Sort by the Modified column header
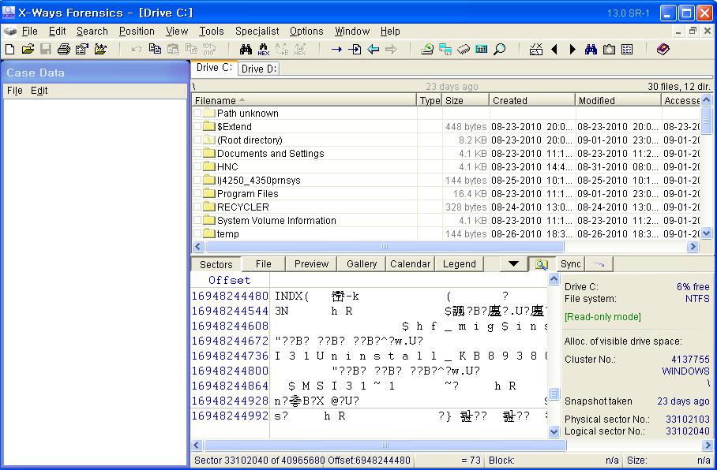The image size is (717, 470). click(x=618, y=100)
